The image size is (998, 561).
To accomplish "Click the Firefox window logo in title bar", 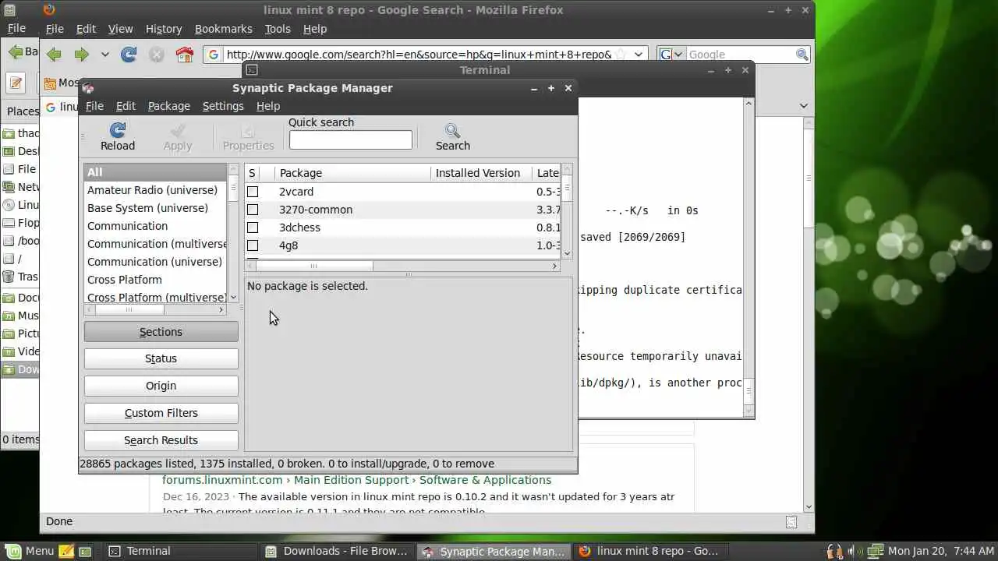I will click(49, 10).
